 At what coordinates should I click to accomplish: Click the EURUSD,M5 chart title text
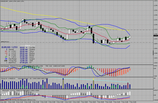point(5,2)
